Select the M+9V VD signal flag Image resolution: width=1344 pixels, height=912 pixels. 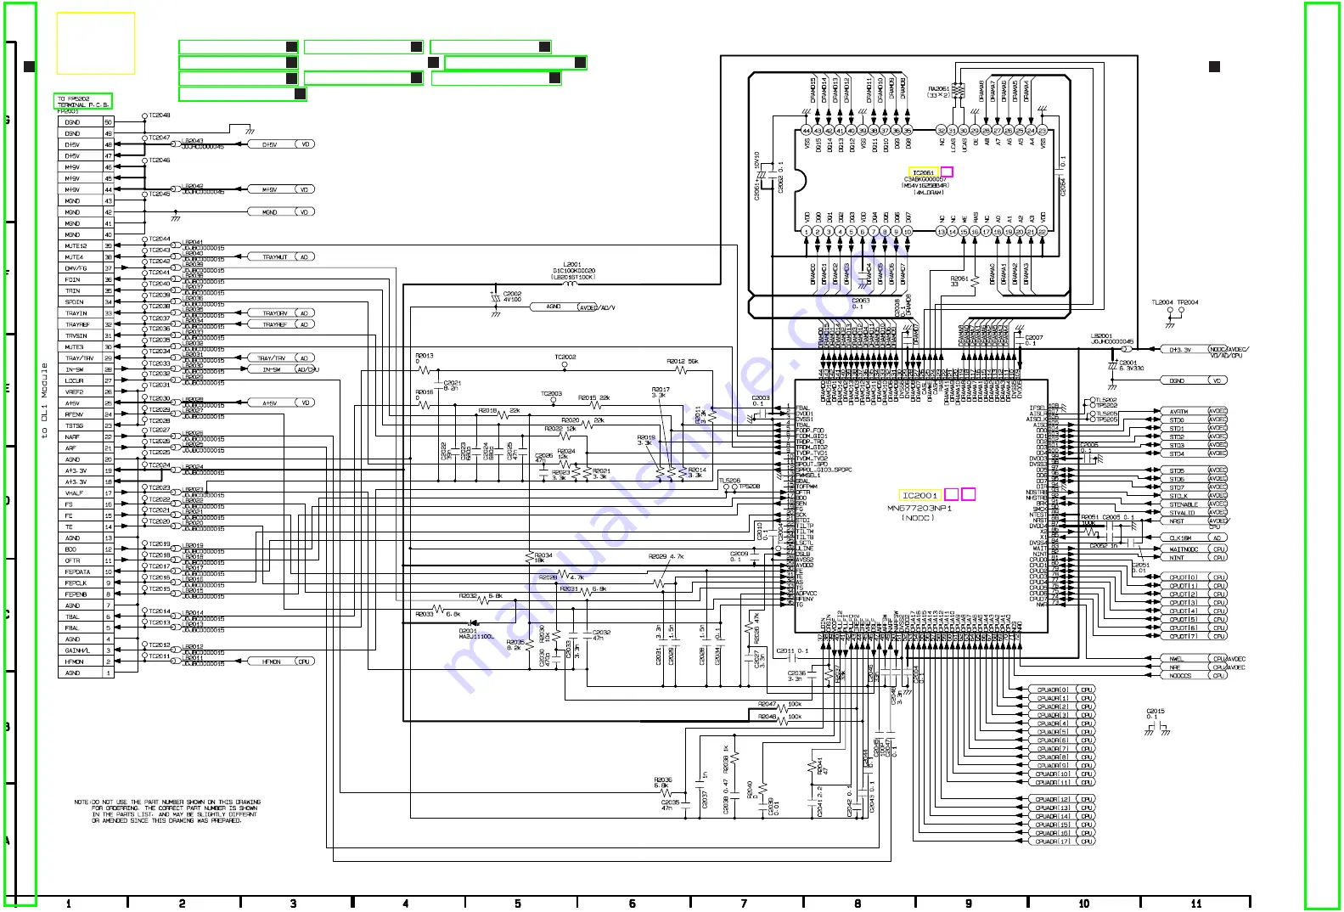point(282,189)
